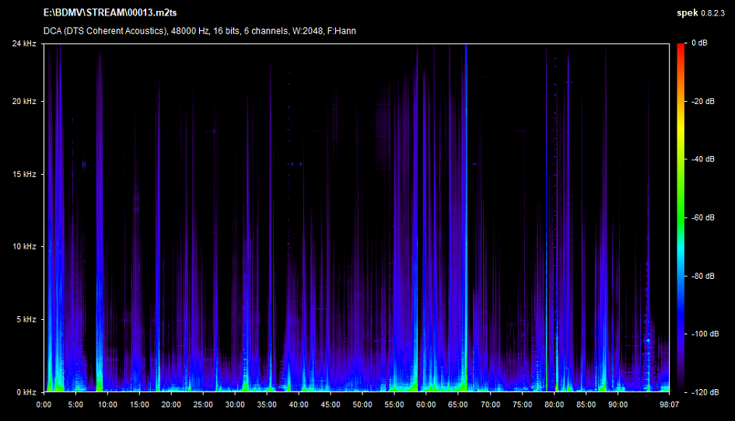Click the 30:00 tick on the time axis
Image resolution: width=735 pixels, height=421 pixels.
(x=235, y=404)
